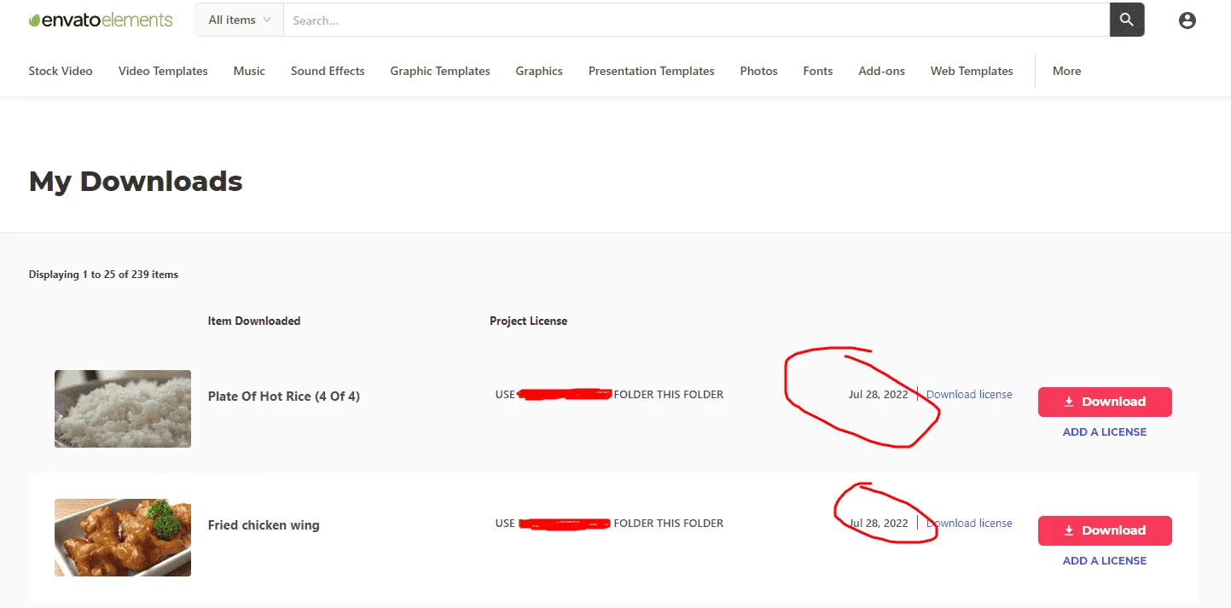The width and height of the screenshot is (1231, 608).
Task: Click the Envato Elements logo
Action: pyautogui.click(x=101, y=20)
